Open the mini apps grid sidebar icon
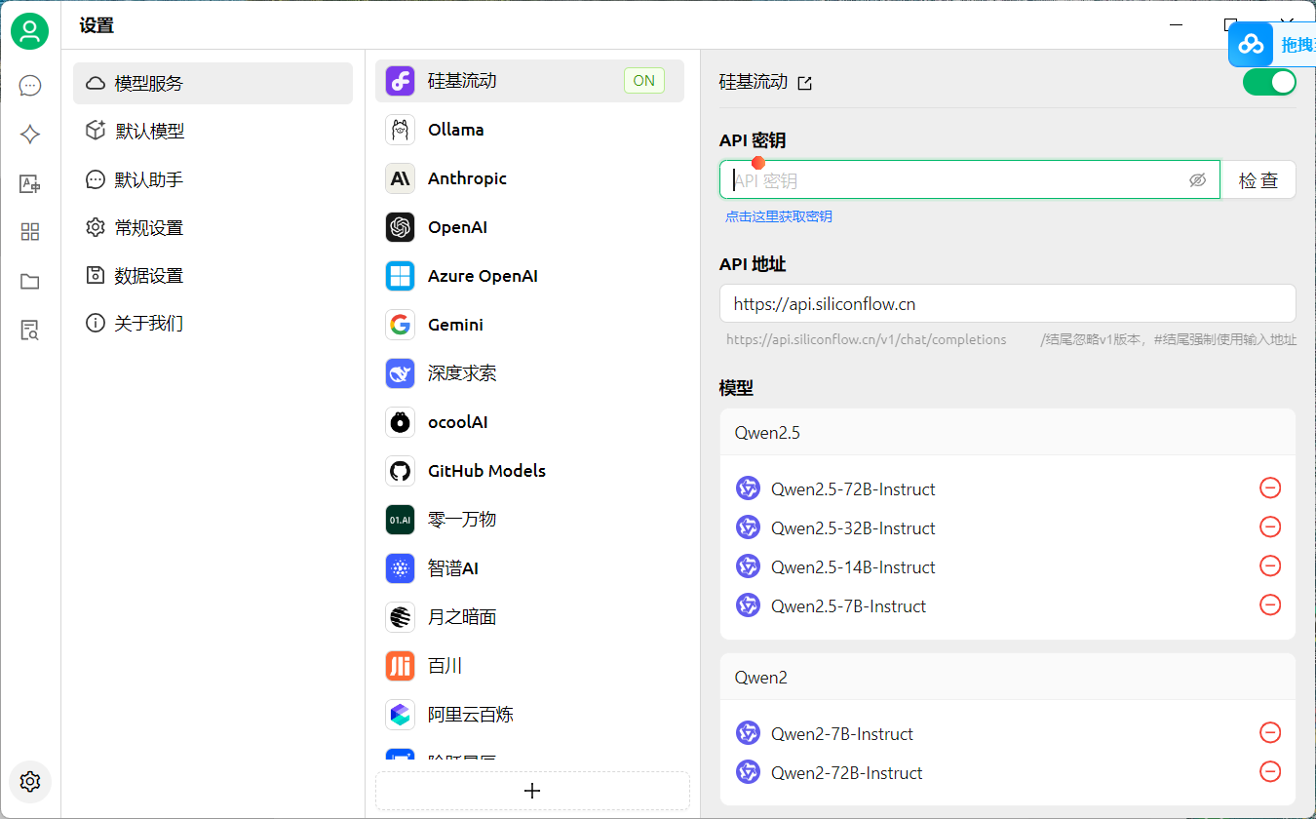 (x=30, y=232)
